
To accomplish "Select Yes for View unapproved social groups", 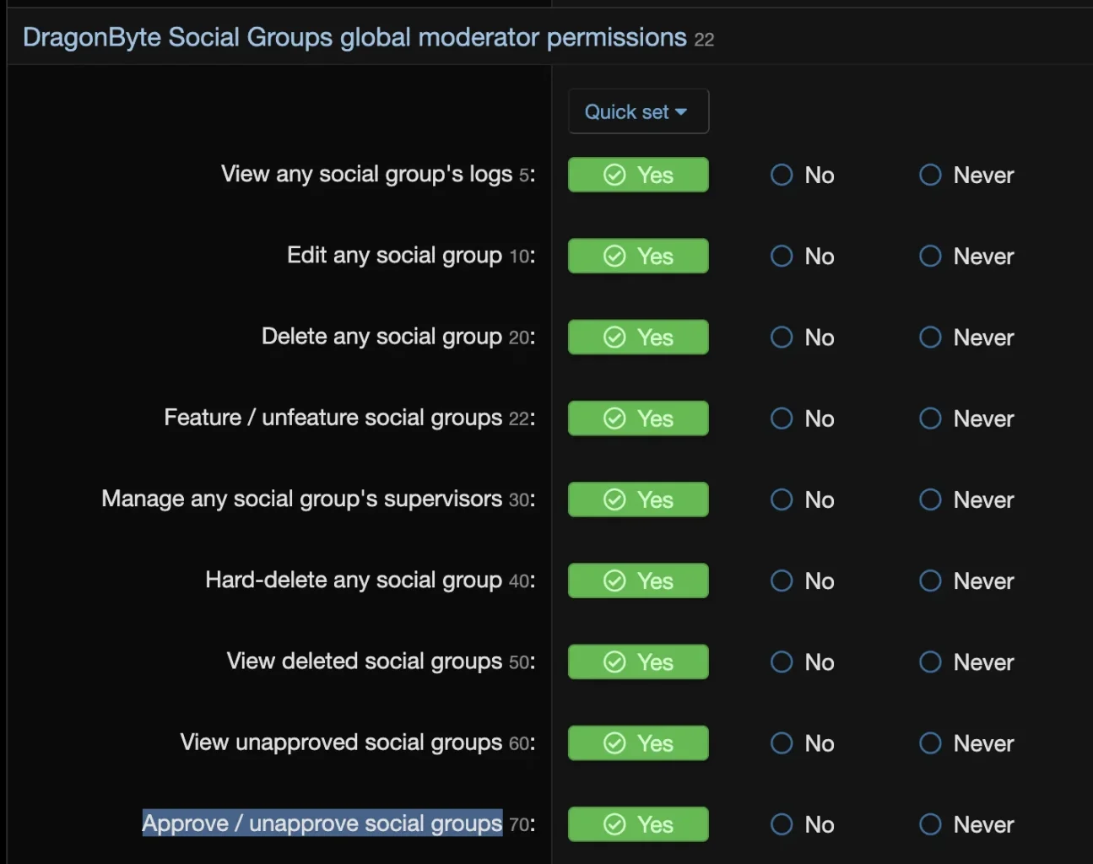I will [638, 742].
